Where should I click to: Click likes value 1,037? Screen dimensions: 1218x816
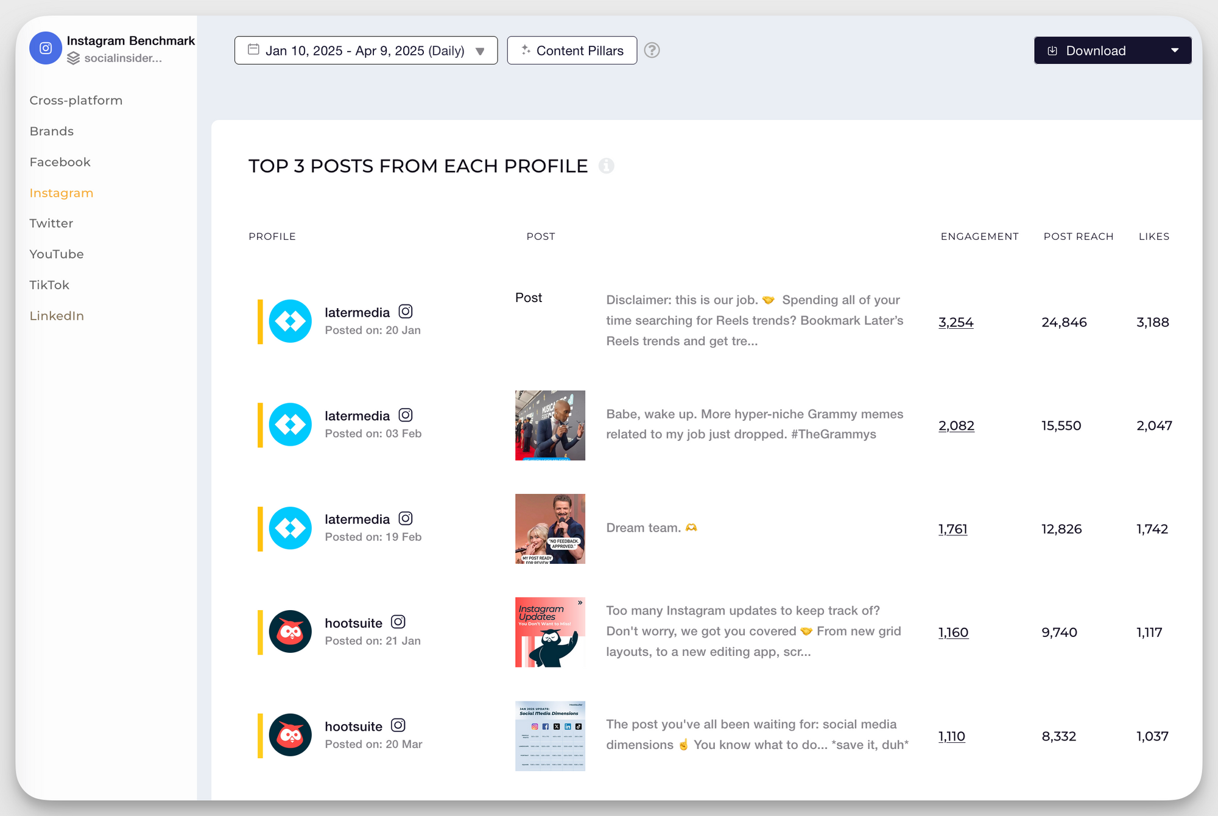1153,736
